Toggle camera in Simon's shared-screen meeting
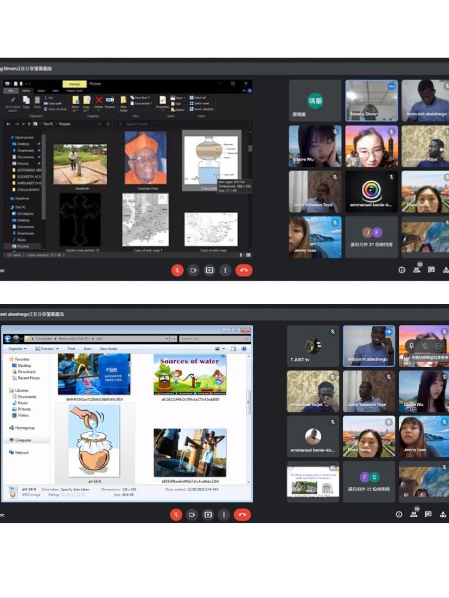 click(193, 270)
